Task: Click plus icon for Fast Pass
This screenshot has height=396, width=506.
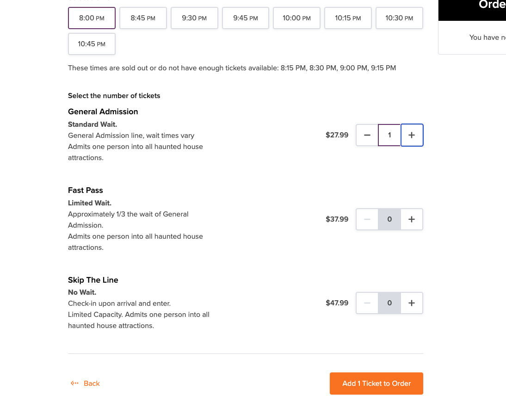Action: click(x=412, y=219)
